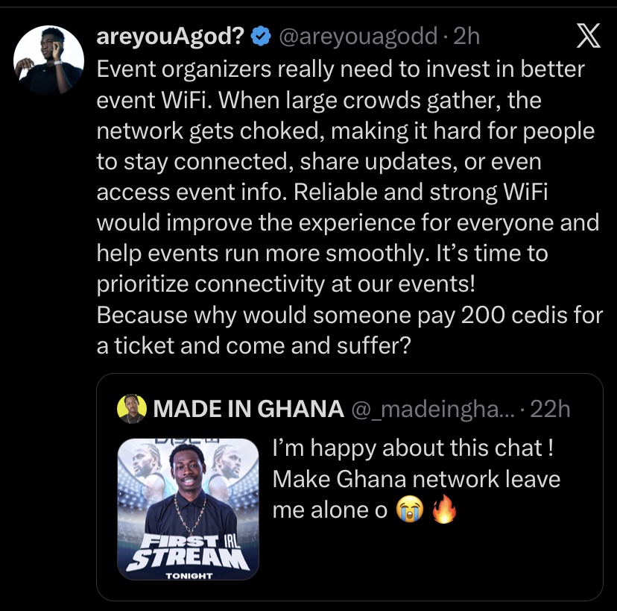The width and height of the screenshot is (617, 611).
Task: Open the First IRL Stream thumbnail image
Action: (x=188, y=508)
